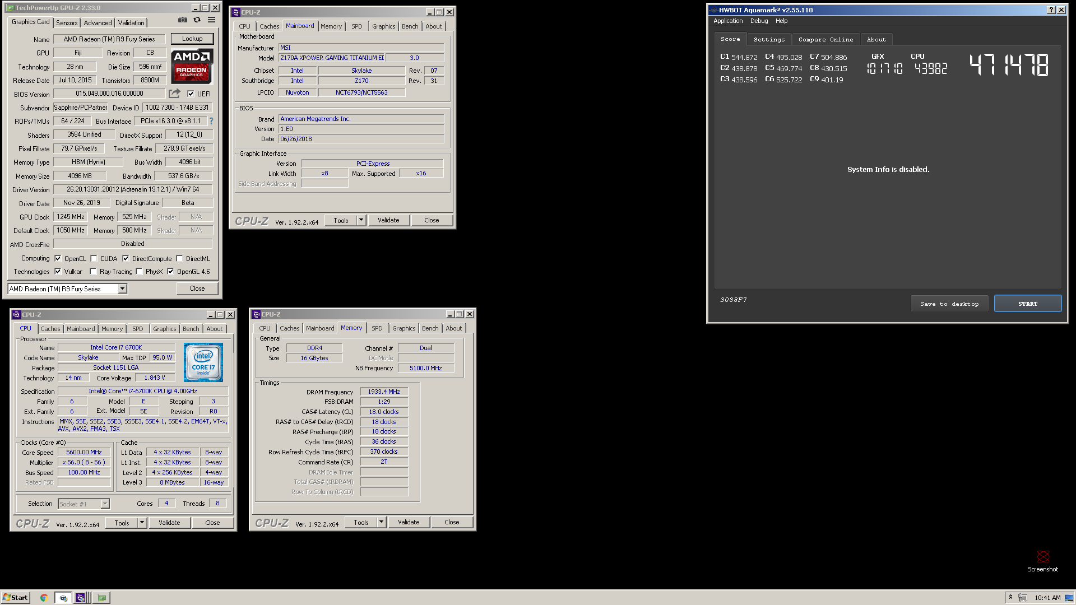Click the show desktop tray icon
Screen dimensions: 1076x605
[x=1069, y=598]
